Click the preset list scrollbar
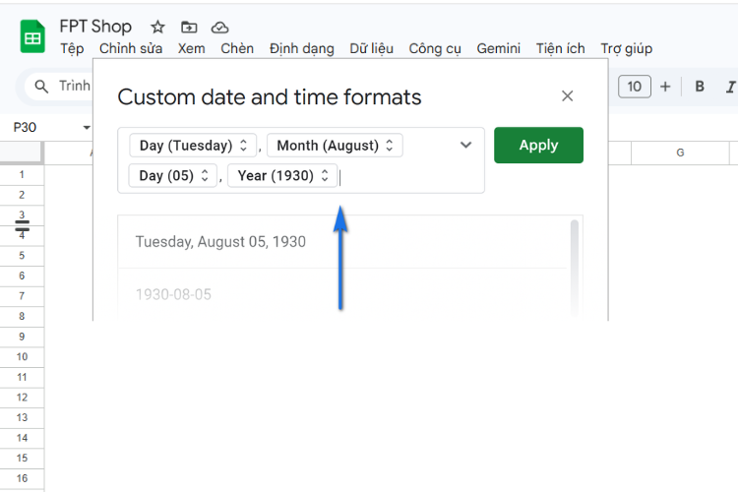 click(x=575, y=269)
